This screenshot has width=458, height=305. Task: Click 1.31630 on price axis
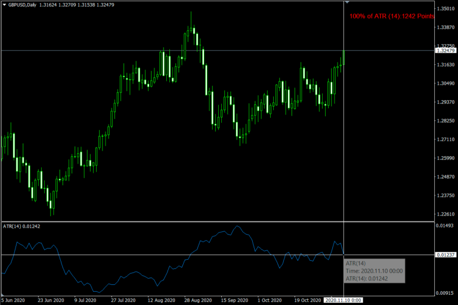[x=445, y=64]
